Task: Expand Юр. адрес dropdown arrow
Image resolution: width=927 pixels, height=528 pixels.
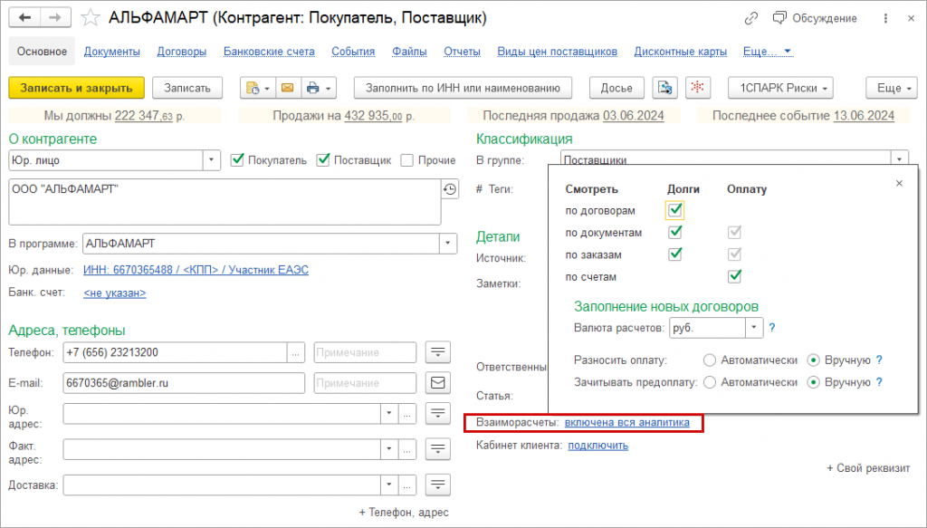Action: click(389, 414)
